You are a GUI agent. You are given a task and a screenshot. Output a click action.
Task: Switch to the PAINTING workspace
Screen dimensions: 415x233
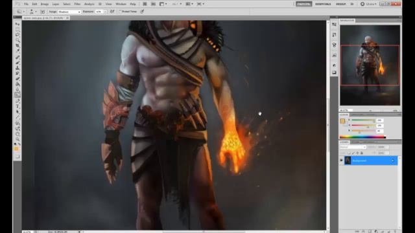coord(304,4)
